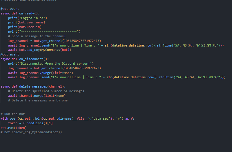Click the 'as f:' ending of the with line

130,119
